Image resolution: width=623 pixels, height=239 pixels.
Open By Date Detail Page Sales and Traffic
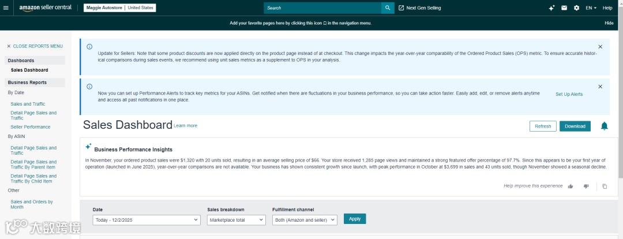click(33, 115)
